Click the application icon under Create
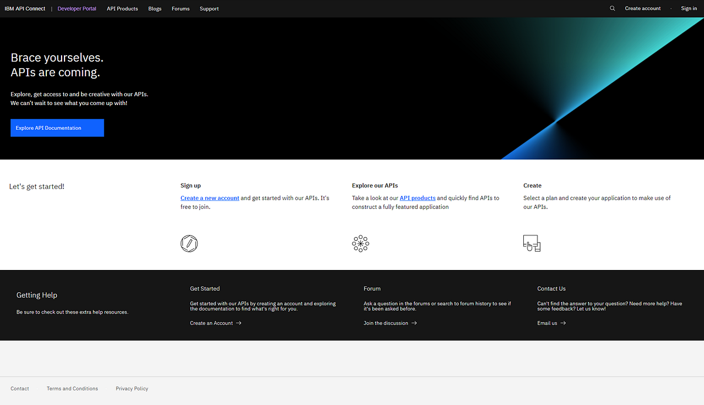Viewport: 704px width, 405px height. 532,243
